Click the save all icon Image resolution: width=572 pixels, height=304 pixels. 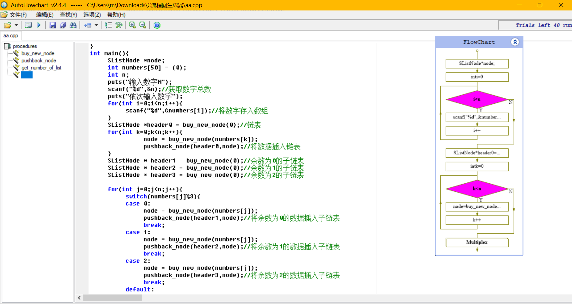63,25
